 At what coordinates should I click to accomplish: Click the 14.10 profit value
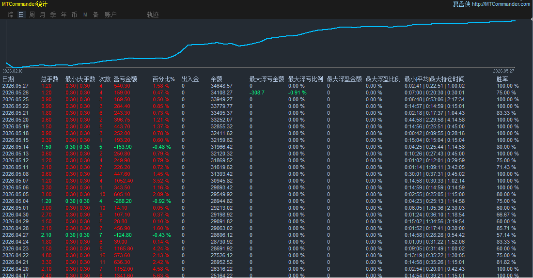coord(121,208)
